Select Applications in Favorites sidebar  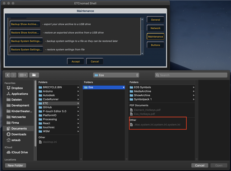pos(17,94)
